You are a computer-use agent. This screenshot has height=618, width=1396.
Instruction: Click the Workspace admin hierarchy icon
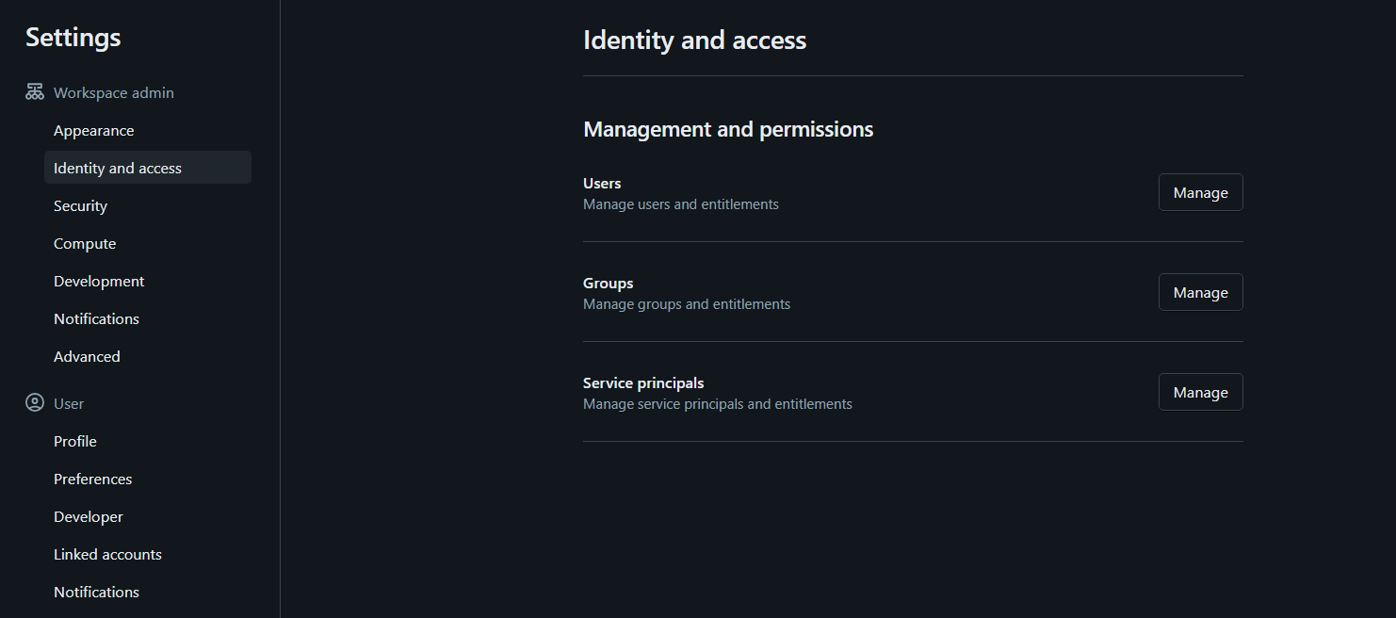[35, 92]
